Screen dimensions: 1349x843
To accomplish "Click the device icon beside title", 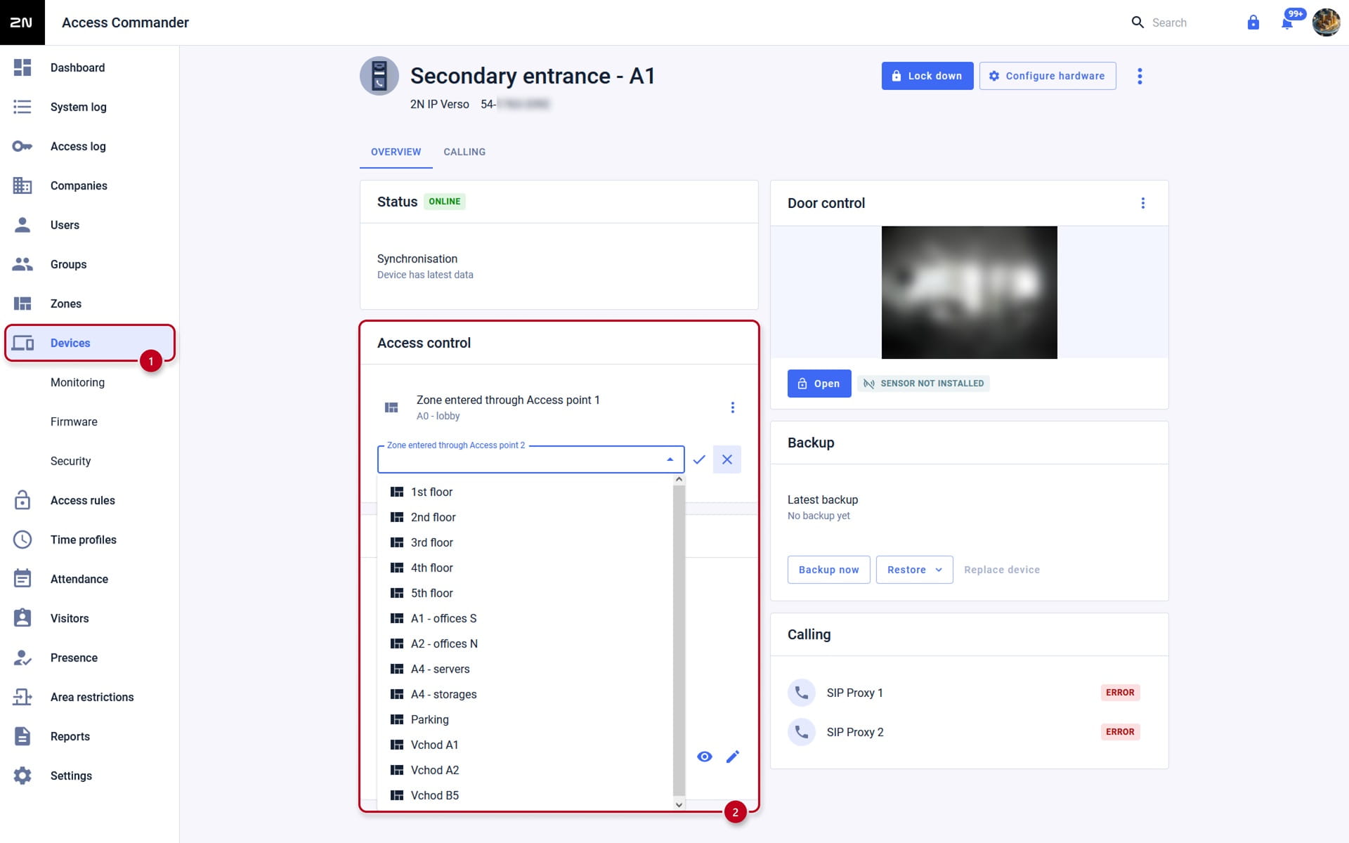I will point(379,76).
